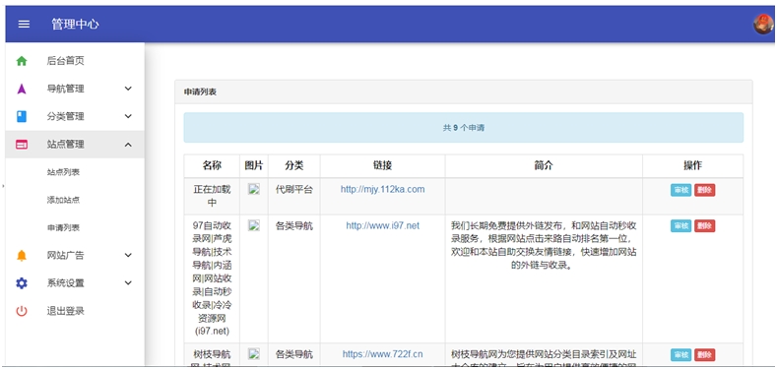The height and width of the screenshot is (369, 777).
Task: Click the 共 9 个申请 banner
Action: click(463, 128)
